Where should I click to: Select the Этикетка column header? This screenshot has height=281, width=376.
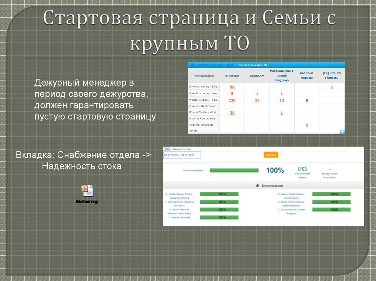point(232,76)
